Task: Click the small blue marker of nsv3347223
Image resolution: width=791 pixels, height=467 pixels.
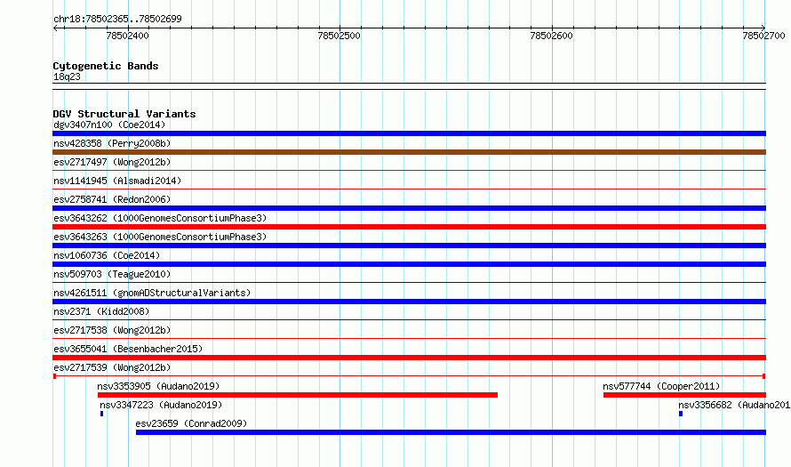Action: click(102, 414)
